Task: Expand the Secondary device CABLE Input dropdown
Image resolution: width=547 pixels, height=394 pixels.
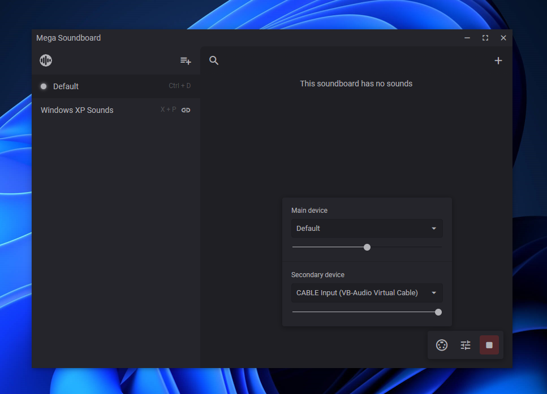Action: pos(367,293)
